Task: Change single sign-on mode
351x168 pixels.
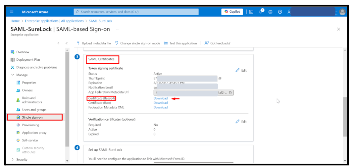Action: pos(137,43)
